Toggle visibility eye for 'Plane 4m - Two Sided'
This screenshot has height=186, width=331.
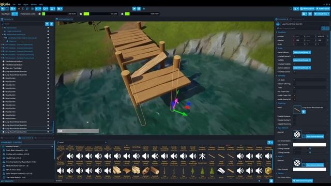48,68
